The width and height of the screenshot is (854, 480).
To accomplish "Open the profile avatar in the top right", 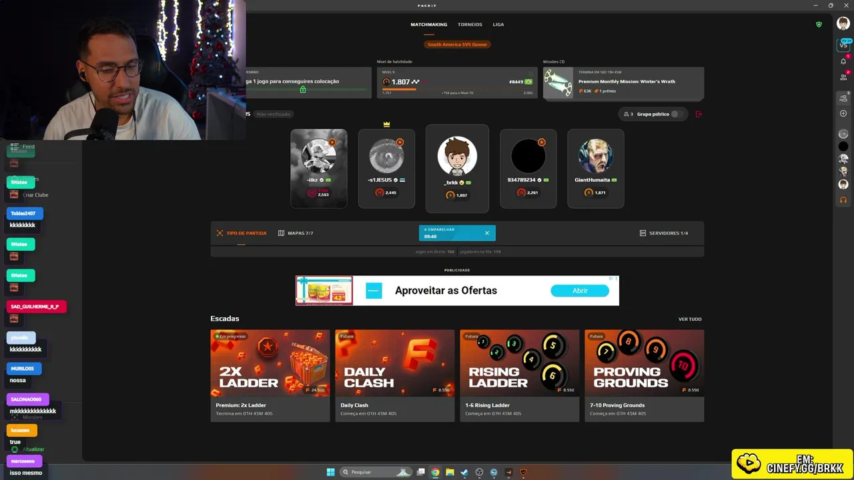I will (843, 24).
